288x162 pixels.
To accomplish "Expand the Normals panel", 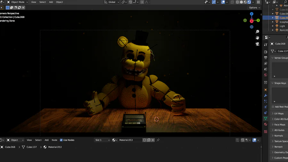I will tap(279, 136).
